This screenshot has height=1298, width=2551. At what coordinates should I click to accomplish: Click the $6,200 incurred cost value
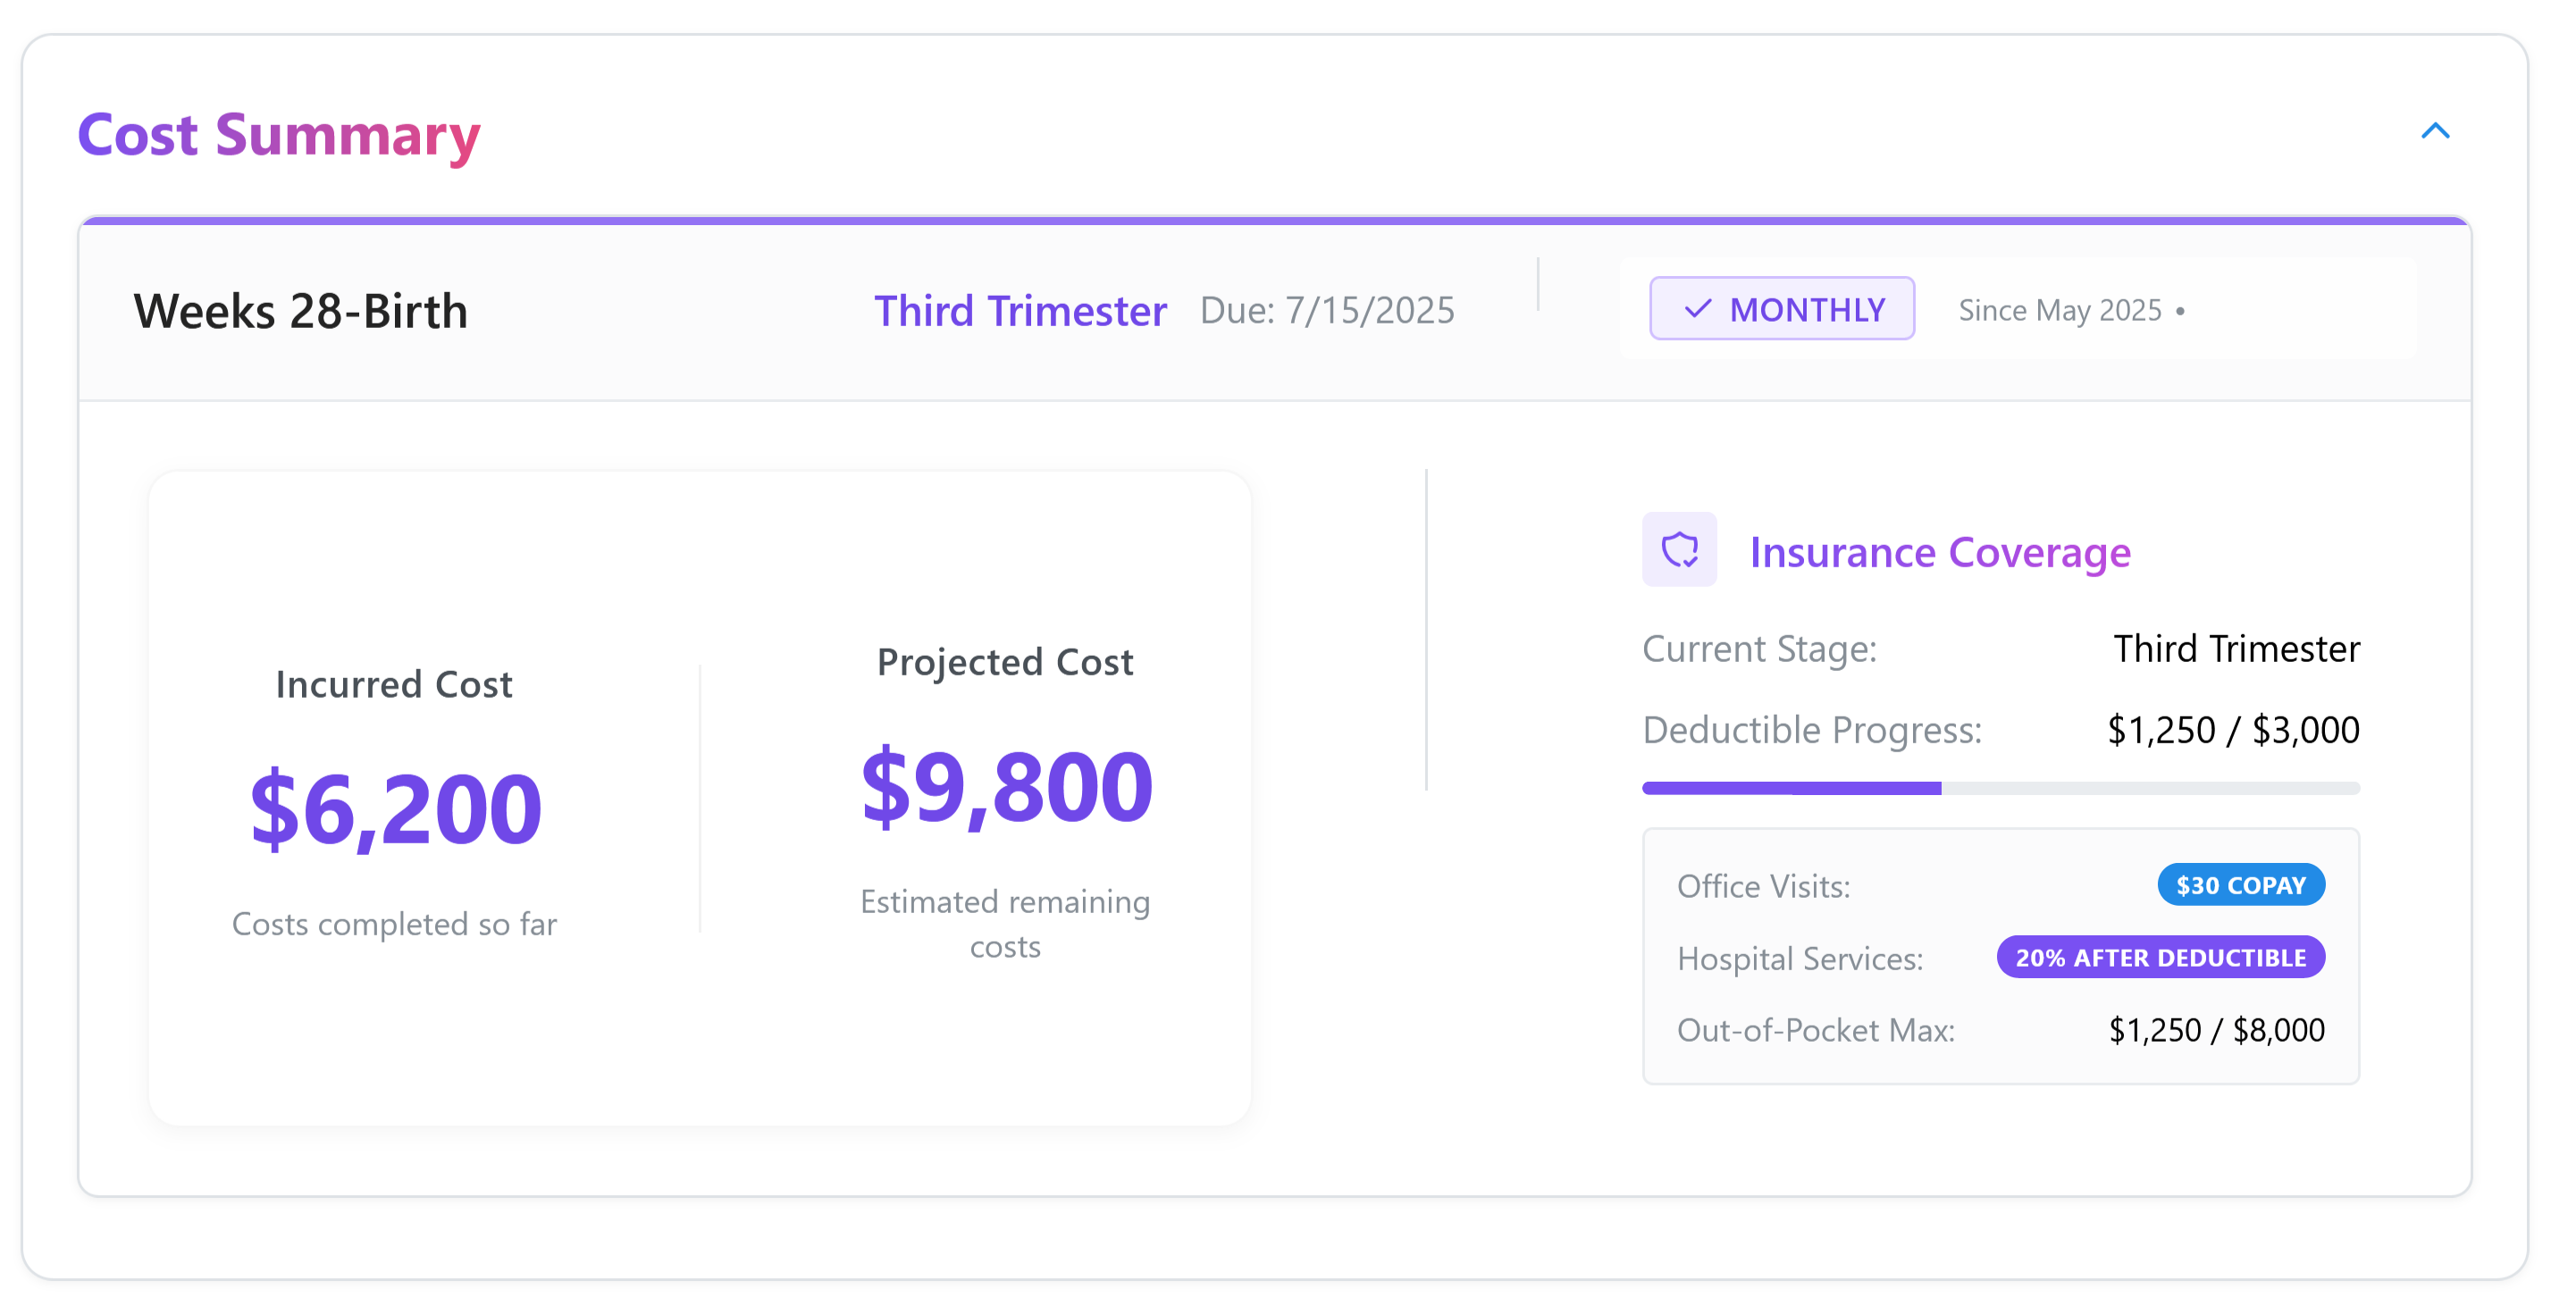(x=395, y=808)
